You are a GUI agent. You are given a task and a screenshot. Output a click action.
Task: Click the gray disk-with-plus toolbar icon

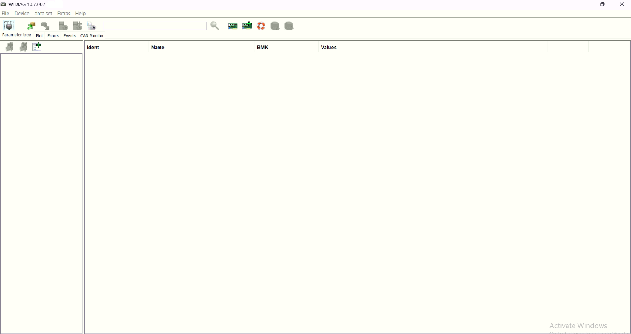[78, 26]
